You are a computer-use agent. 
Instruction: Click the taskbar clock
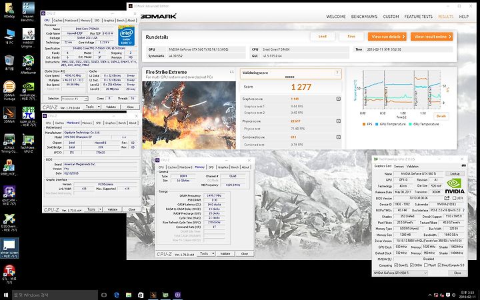467,295
